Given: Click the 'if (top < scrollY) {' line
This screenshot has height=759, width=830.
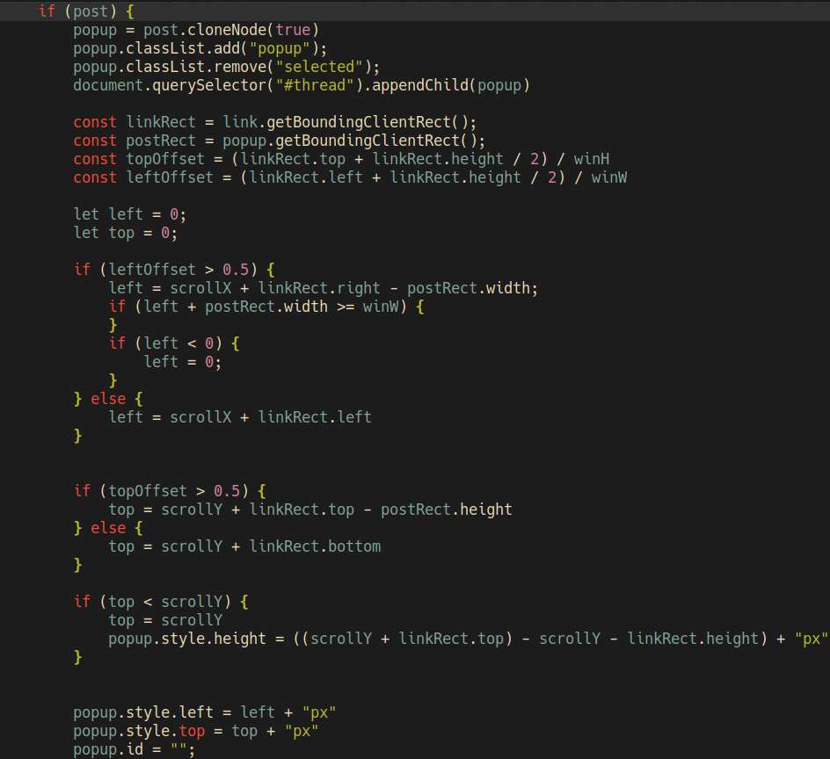Looking at the screenshot, I should [x=161, y=602].
